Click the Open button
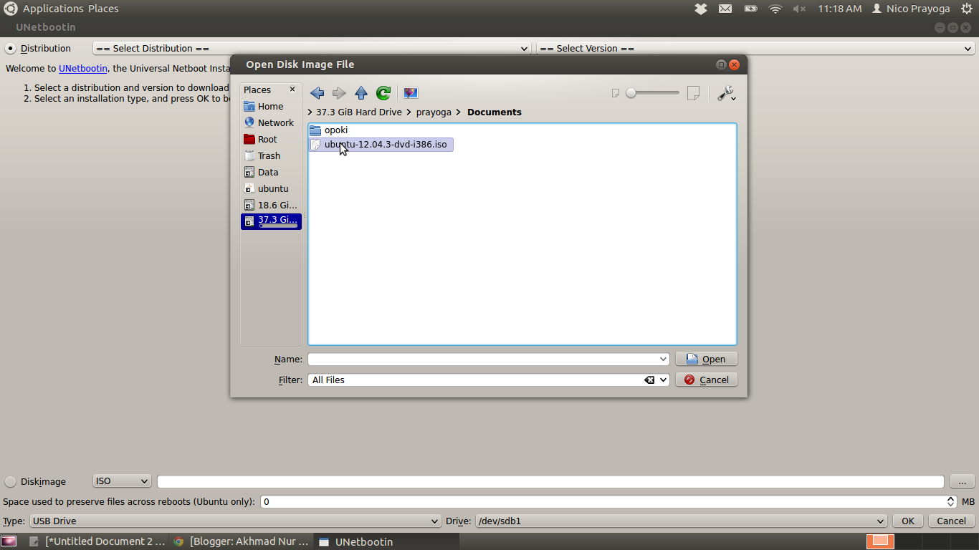The width and height of the screenshot is (979, 550). tap(706, 359)
